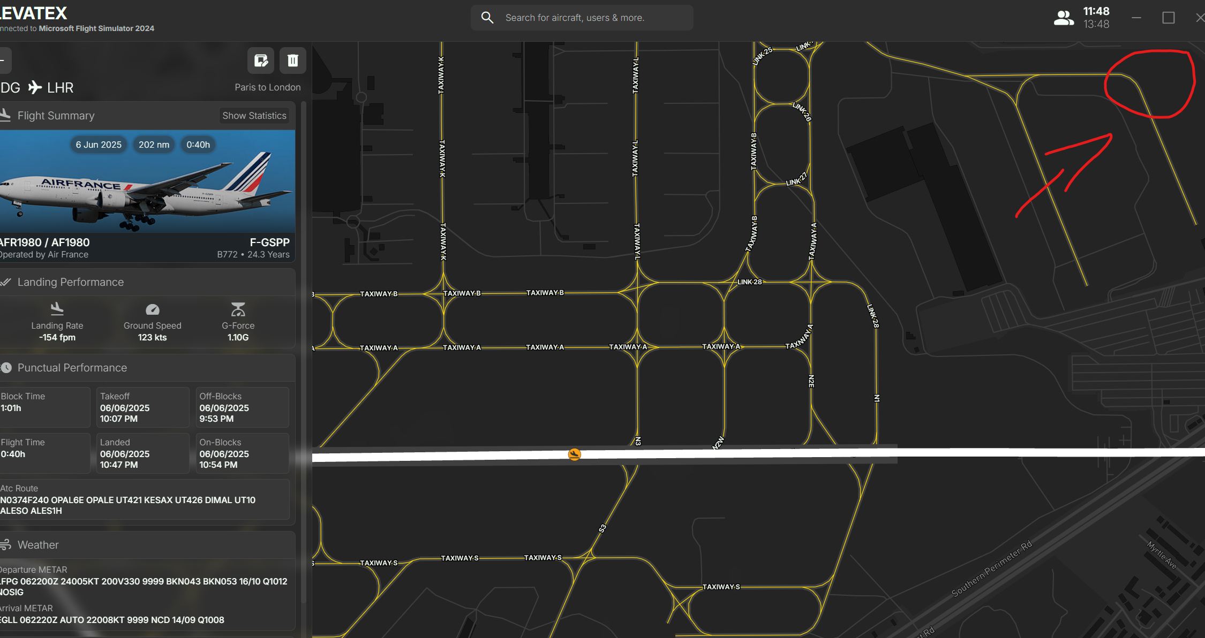1205x638 pixels.
Task: Click the LINK 26 map label
Action: 802,112
